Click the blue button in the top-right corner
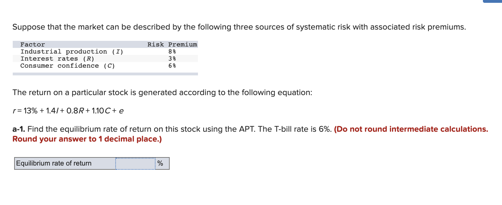This screenshot has width=502, height=205. (492, 1)
